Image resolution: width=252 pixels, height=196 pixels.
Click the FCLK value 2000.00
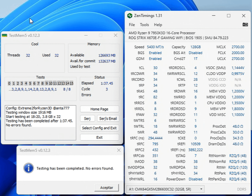tap(238, 53)
